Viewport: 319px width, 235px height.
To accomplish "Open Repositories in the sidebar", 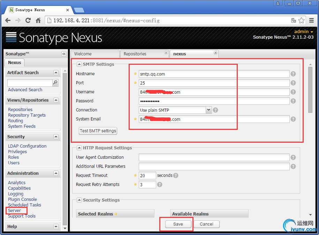I will 20,109.
